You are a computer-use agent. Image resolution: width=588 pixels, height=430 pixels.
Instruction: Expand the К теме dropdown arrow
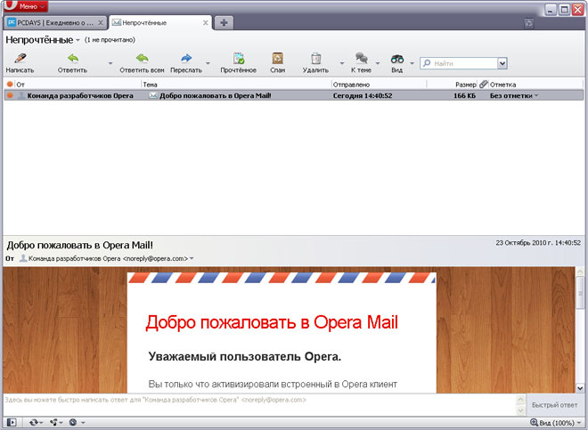pyautogui.click(x=378, y=63)
